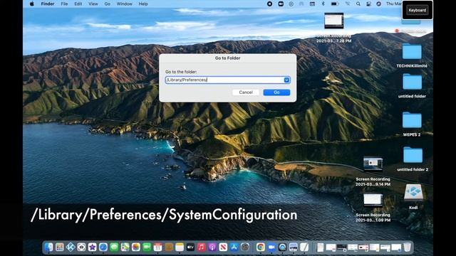456x256 pixels.
Task: Open the Help menu
Action: [x=143, y=4]
